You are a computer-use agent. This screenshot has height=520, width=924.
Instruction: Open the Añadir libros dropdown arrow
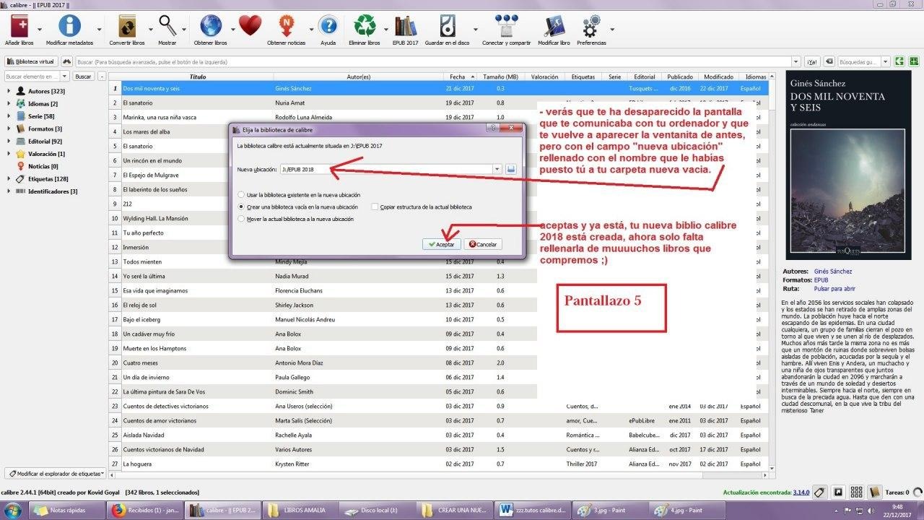[x=39, y=30]
